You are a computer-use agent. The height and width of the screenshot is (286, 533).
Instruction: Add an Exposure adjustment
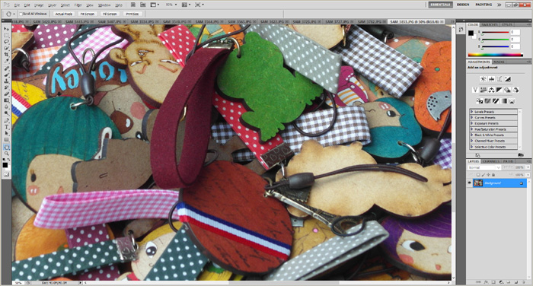point(508,79)
